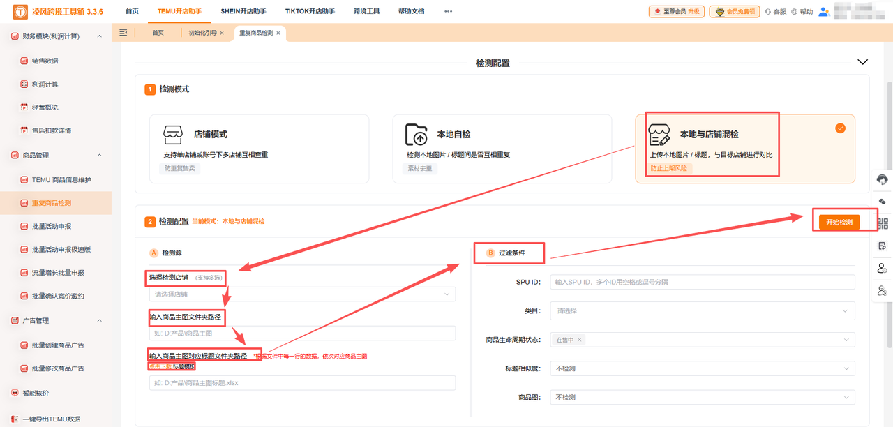Click the user account avatar icon

coord(824,11)
